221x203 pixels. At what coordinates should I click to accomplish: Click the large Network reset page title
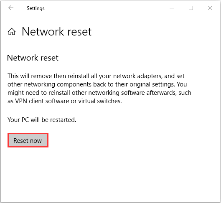pos(57,32)
